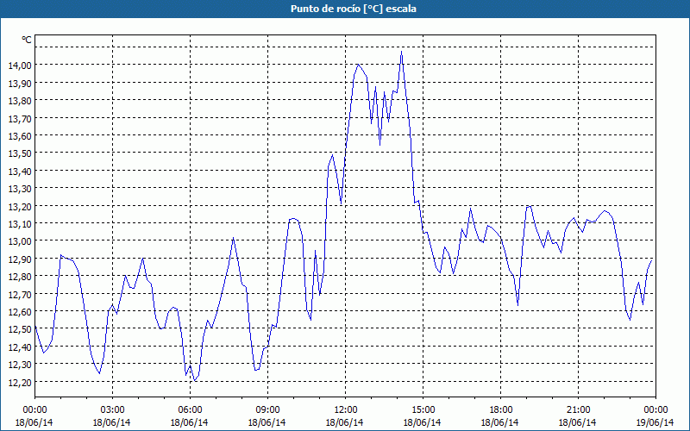
Task: Click the 12,60 y-axis value
Action: click(20, 311)
